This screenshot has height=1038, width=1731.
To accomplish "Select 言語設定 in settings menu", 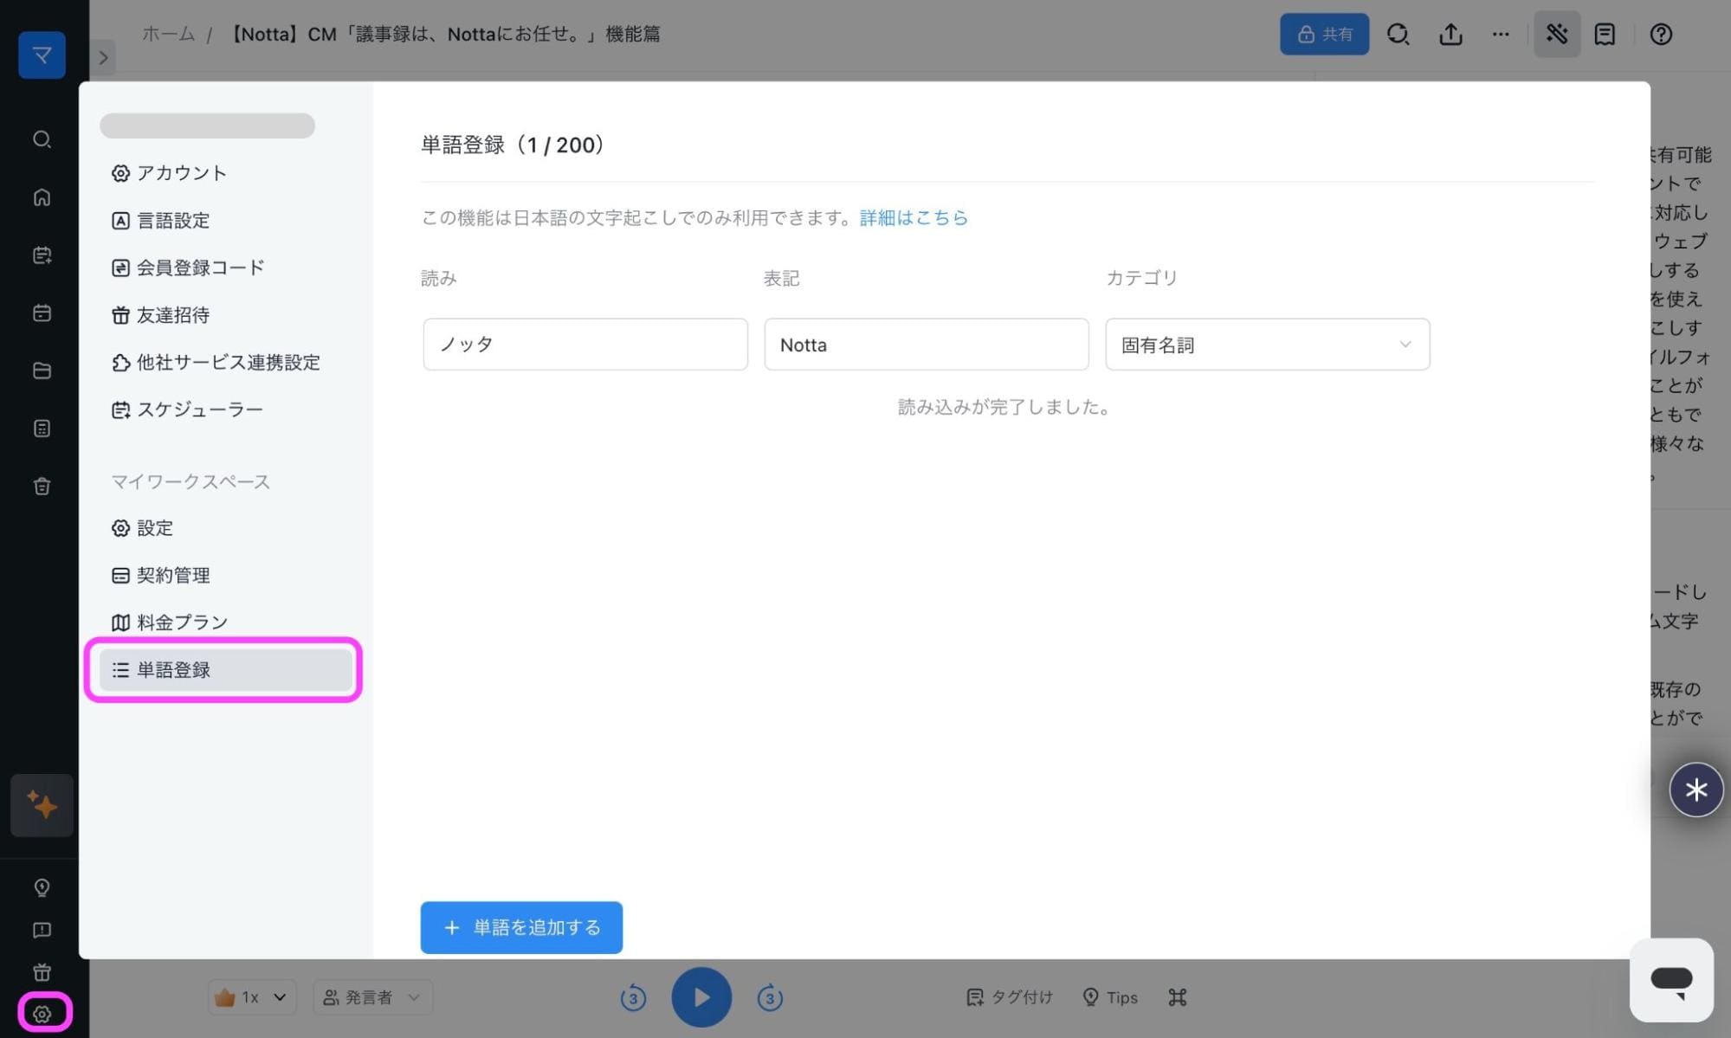I will pyautogui.click(x=160, y=220).
